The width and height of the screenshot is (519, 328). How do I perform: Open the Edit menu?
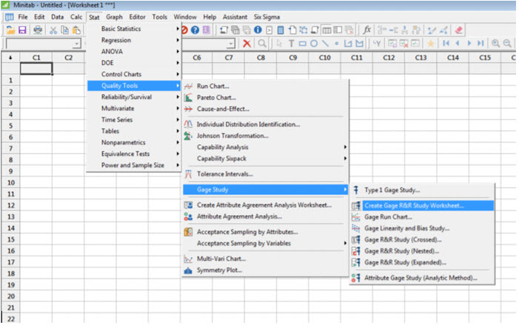pos(39,17)
